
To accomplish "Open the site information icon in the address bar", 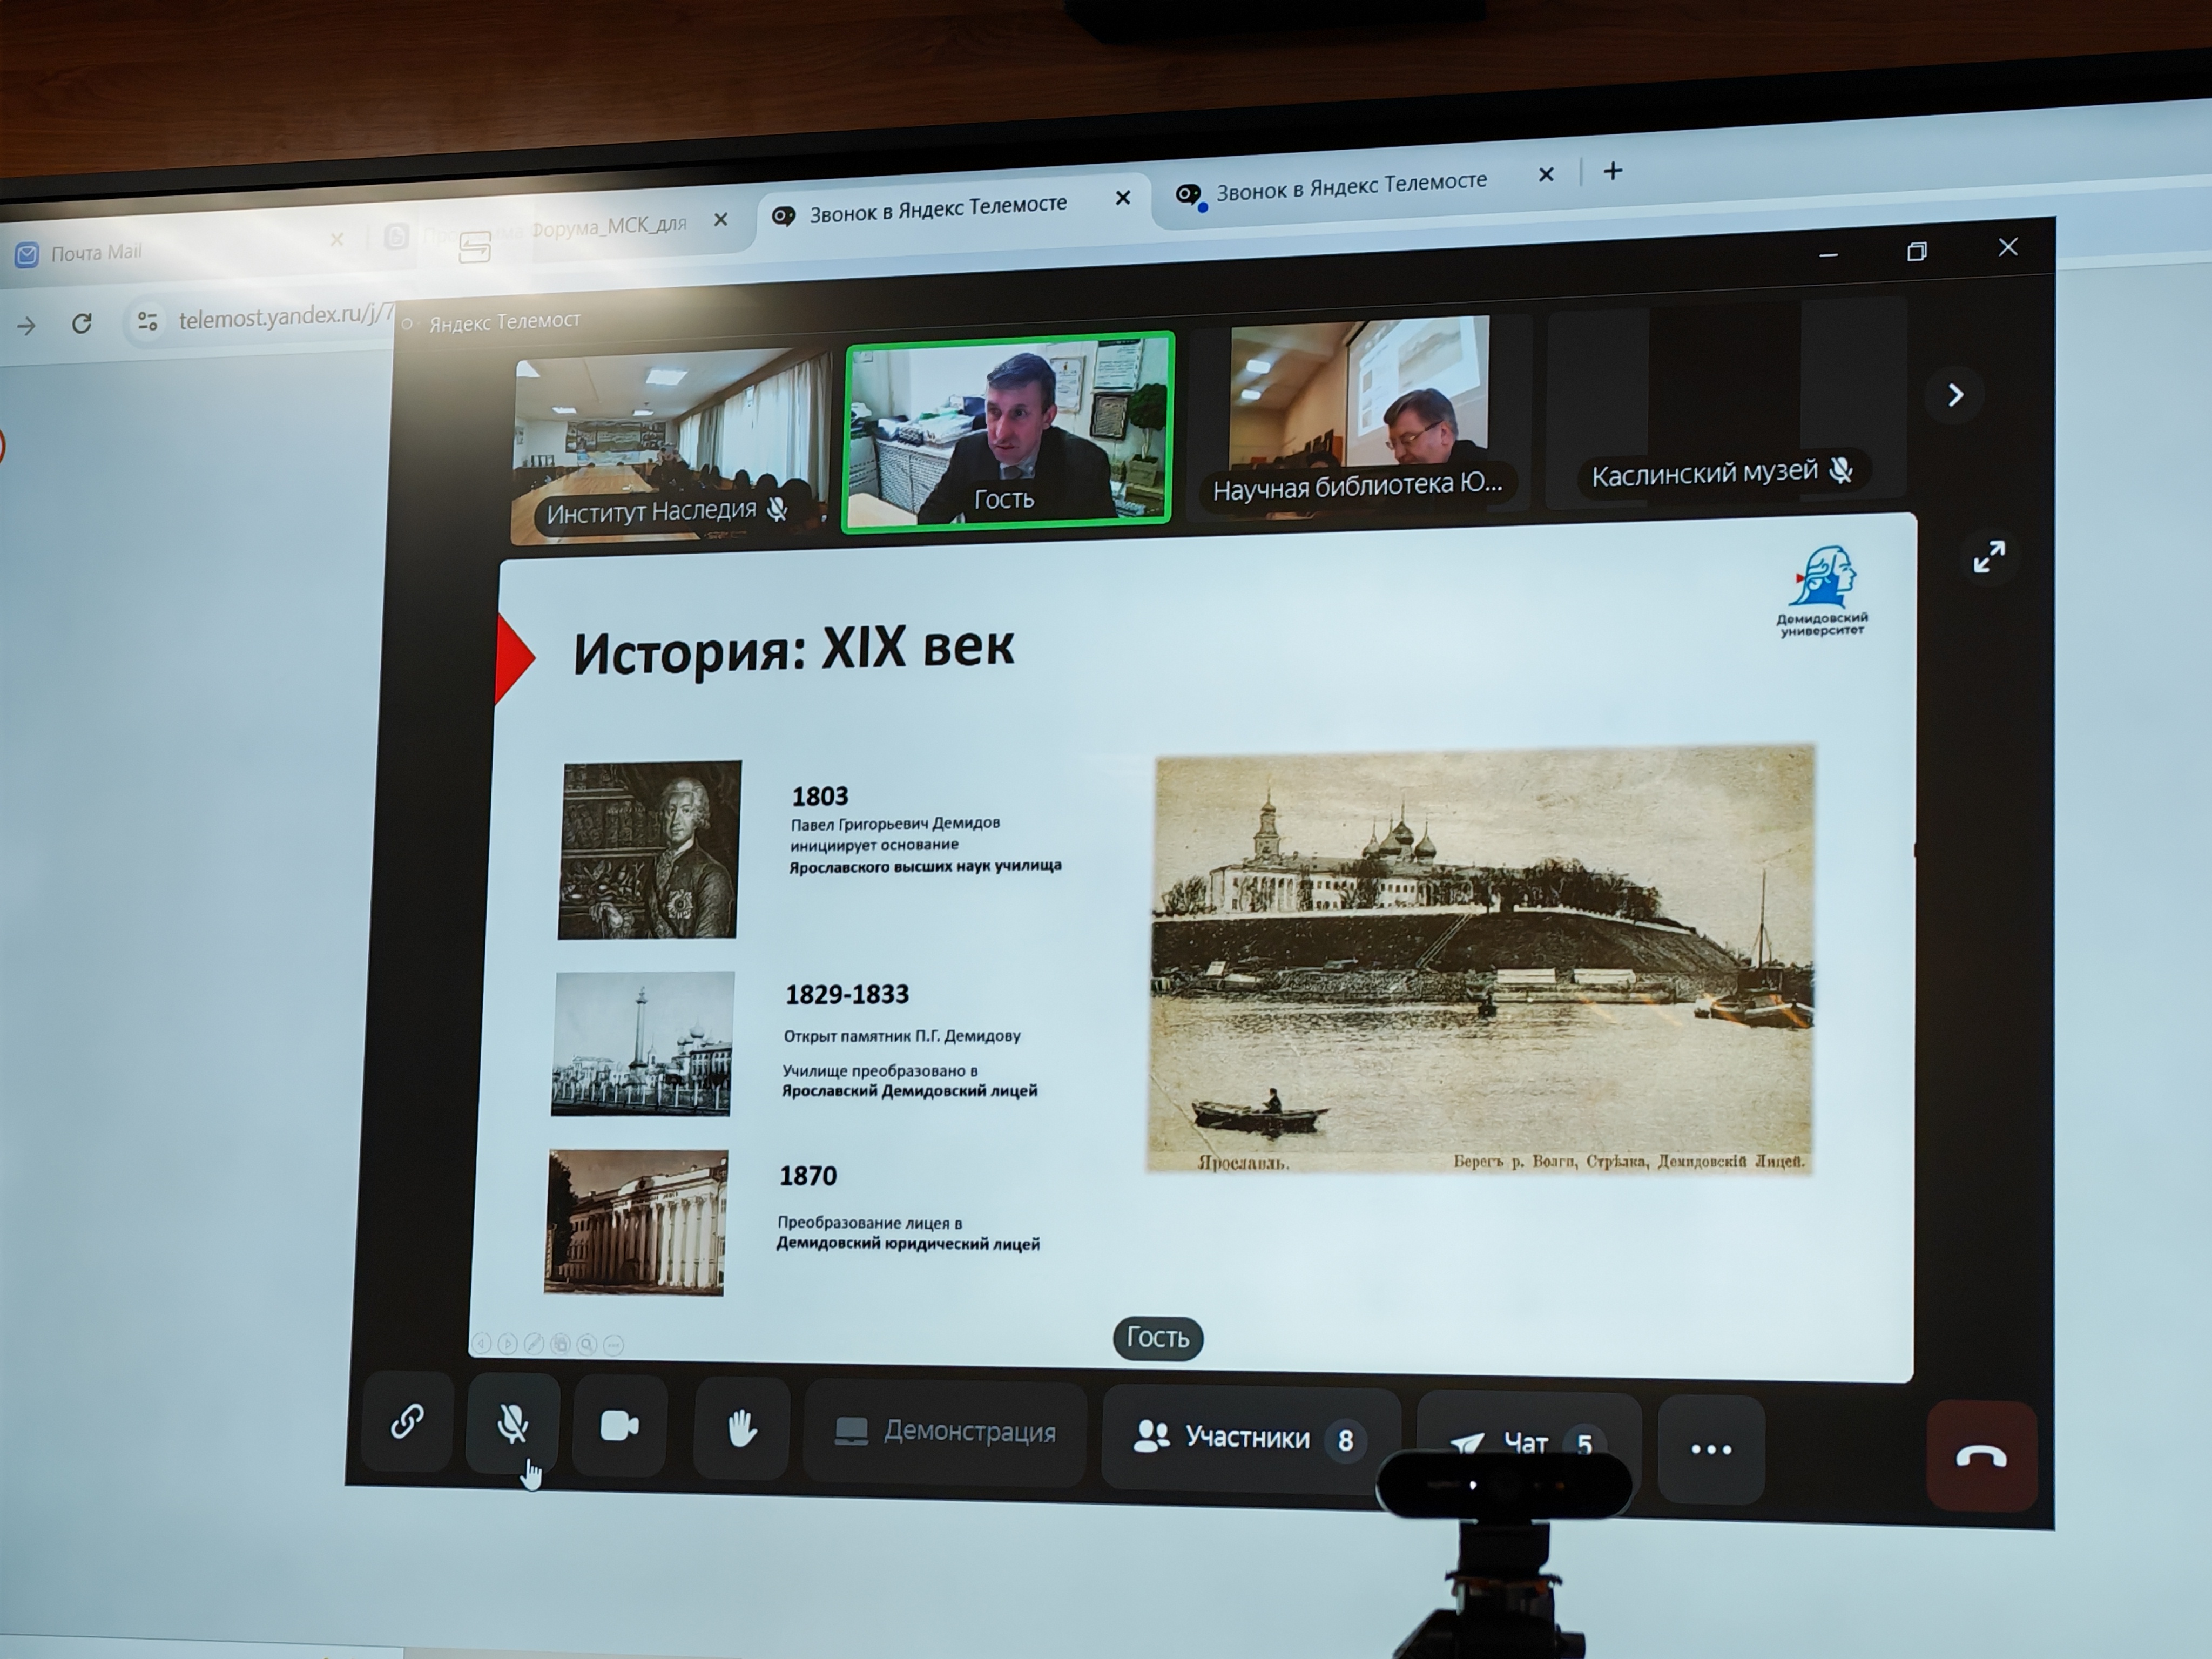I will pos(147,321).
